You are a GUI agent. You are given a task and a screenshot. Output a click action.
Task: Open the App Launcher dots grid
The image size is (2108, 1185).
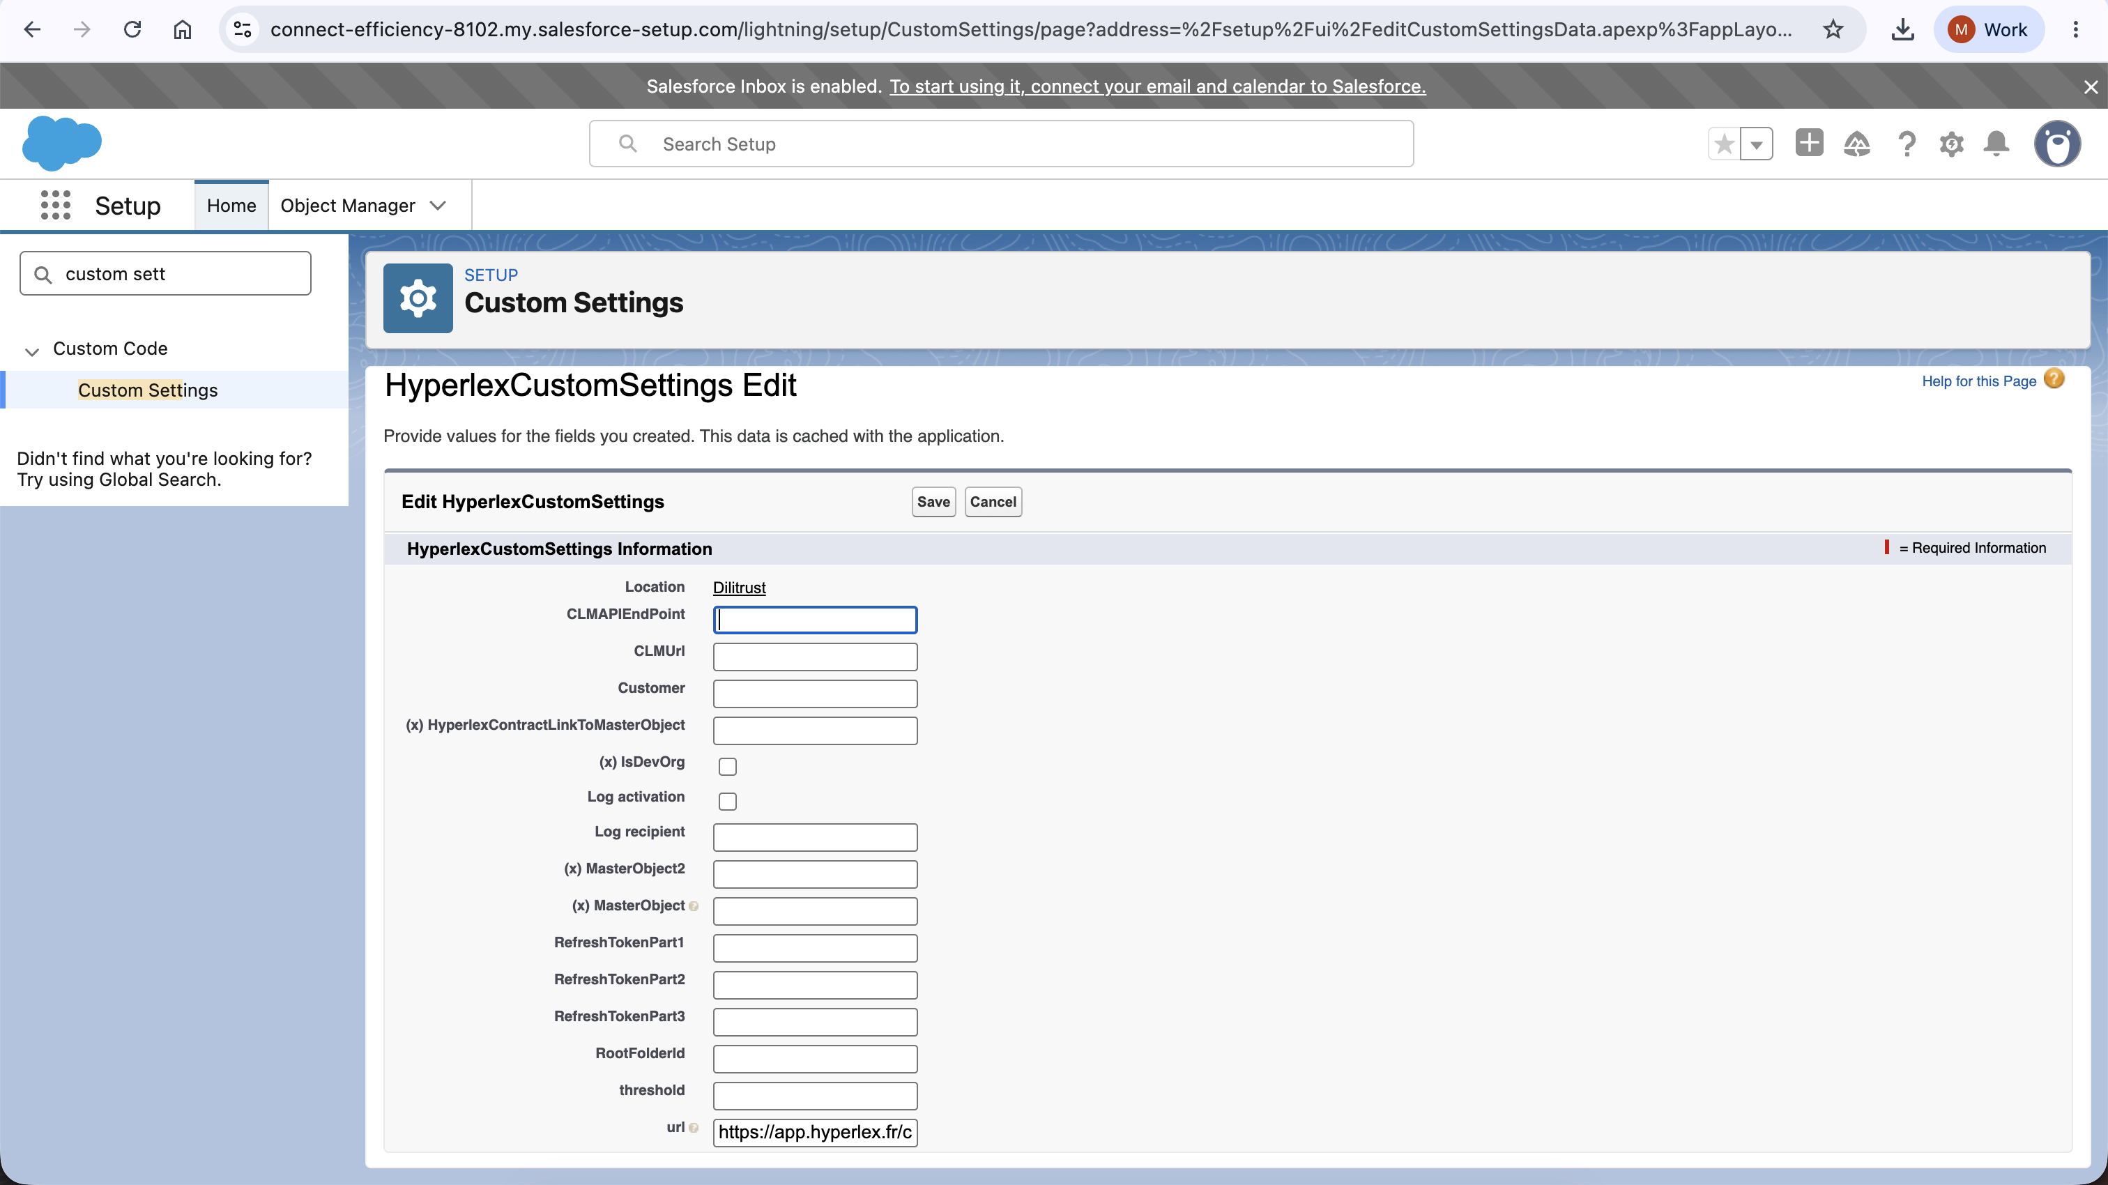(x=56, y=205)
